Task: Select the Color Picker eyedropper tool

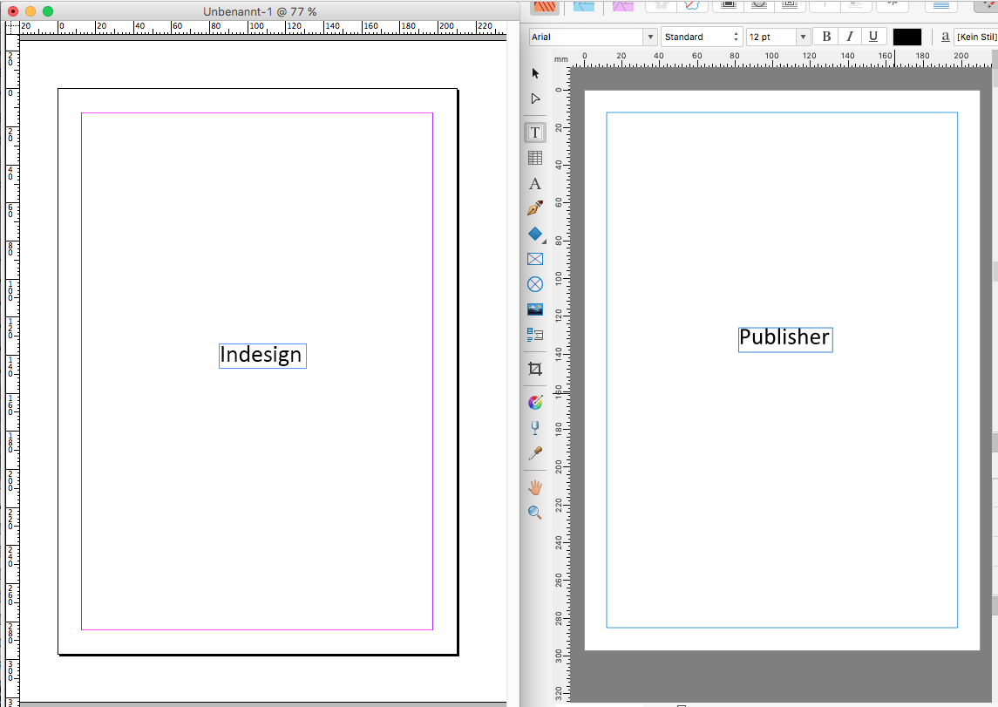Action: [x=535, y=453]
